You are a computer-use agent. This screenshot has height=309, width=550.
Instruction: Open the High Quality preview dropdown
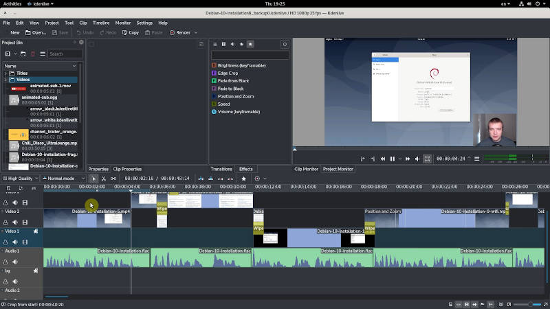20,179
